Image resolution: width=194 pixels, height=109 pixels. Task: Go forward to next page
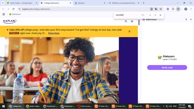tap(8, 9)
